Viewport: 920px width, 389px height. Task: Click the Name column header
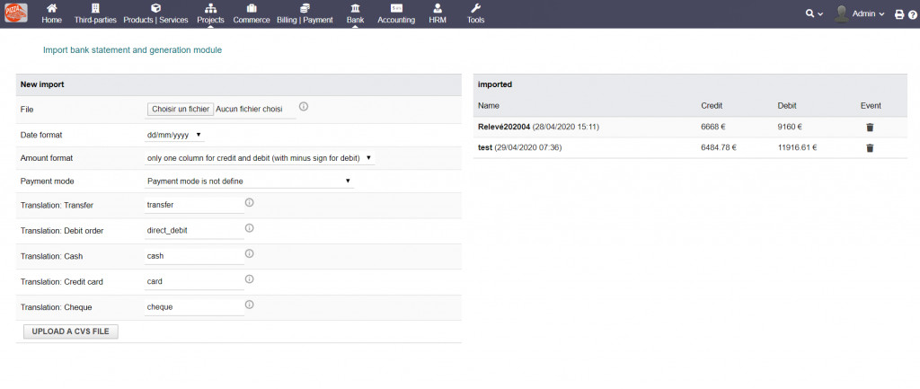click(x=488, y=106)
